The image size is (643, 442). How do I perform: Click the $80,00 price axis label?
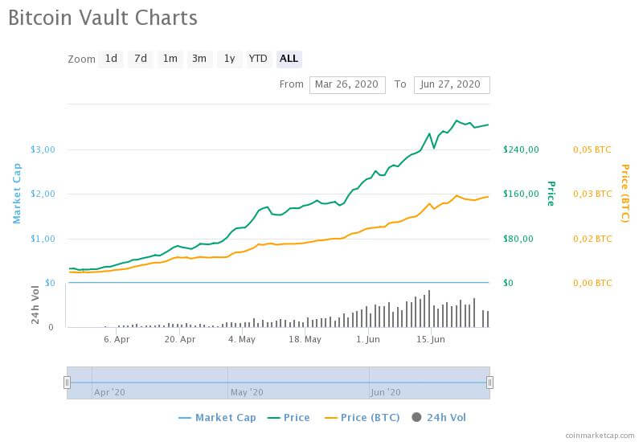tap(518, 239)
